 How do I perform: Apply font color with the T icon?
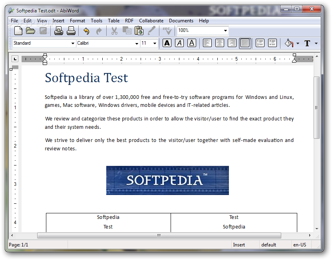[x=308, y=43]
